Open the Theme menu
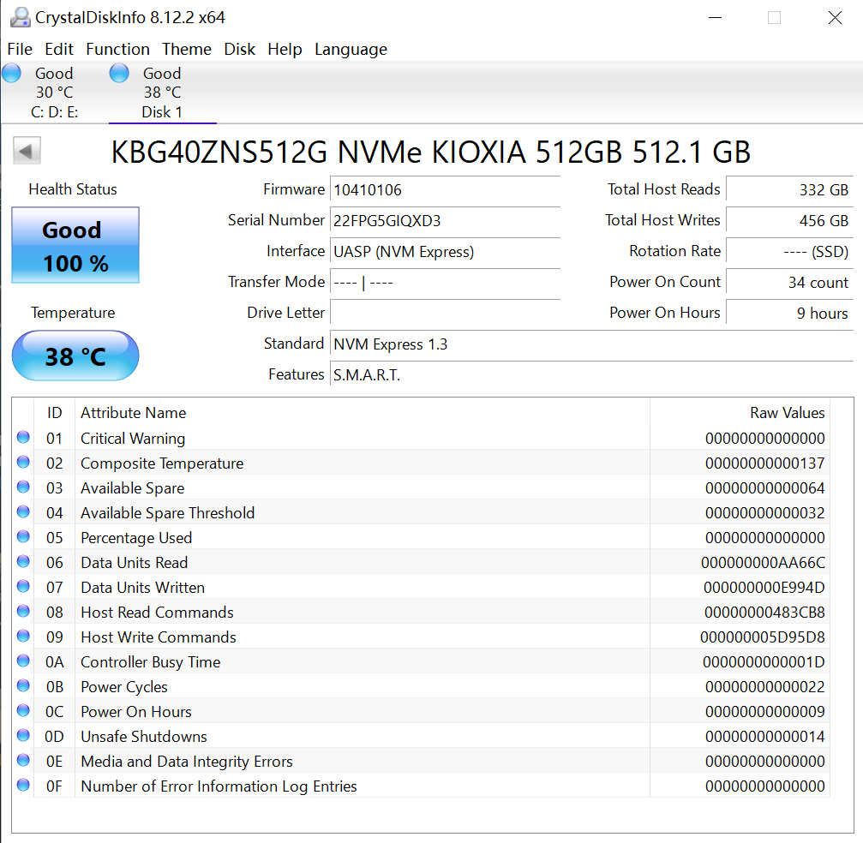This screenshot has height=843, width=863. 187,49
